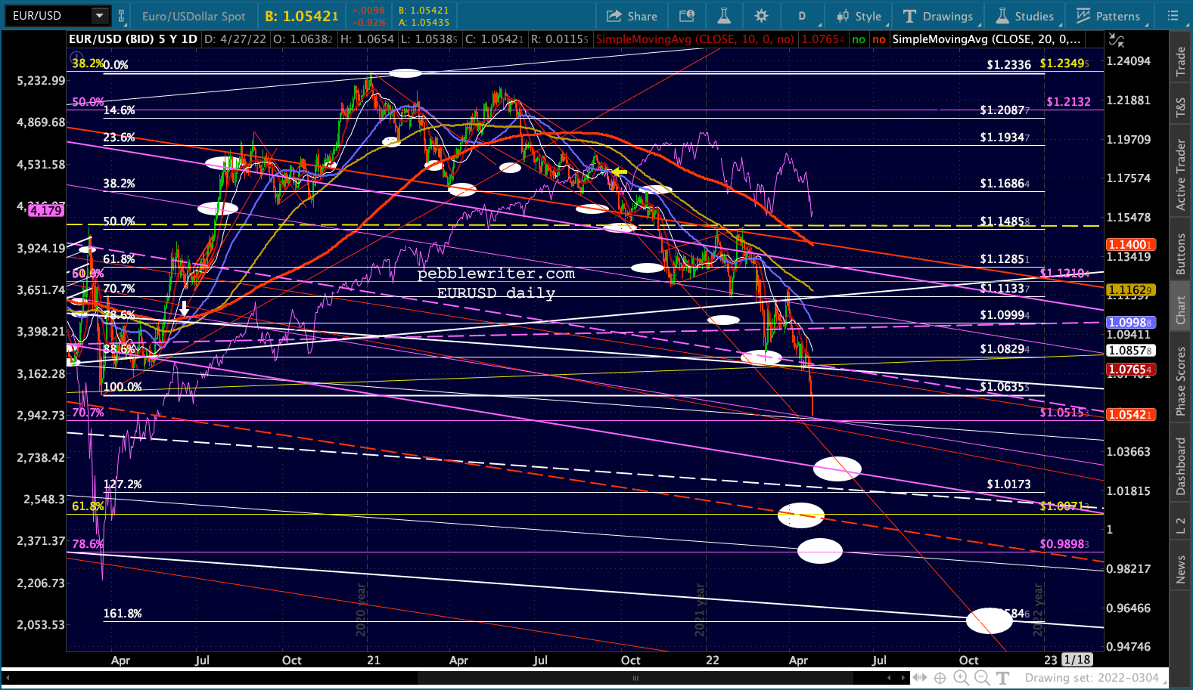The height and width of the screenshot is (690, 1193).
Task: Click the symbol link clip icon
Action: [121, 15]
